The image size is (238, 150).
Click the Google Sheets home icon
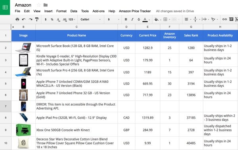coord(5,7)
